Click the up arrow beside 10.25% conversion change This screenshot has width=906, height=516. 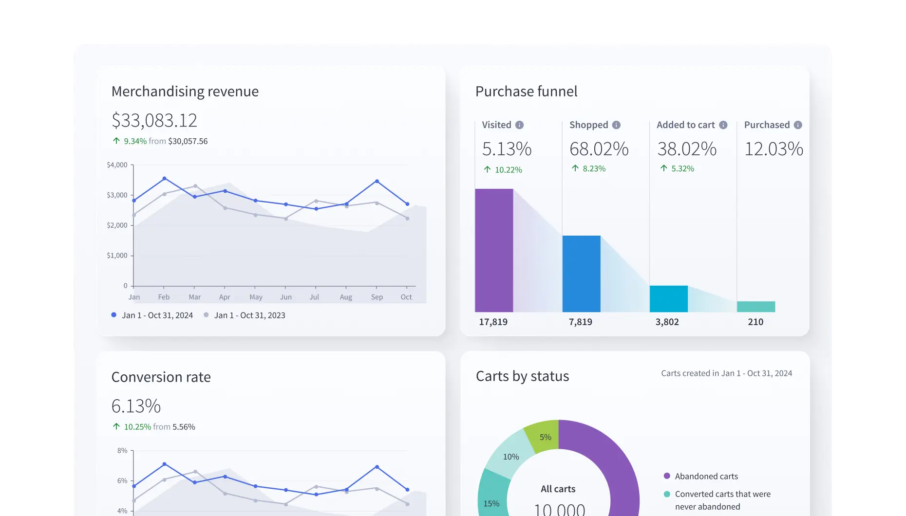(116, 426)
